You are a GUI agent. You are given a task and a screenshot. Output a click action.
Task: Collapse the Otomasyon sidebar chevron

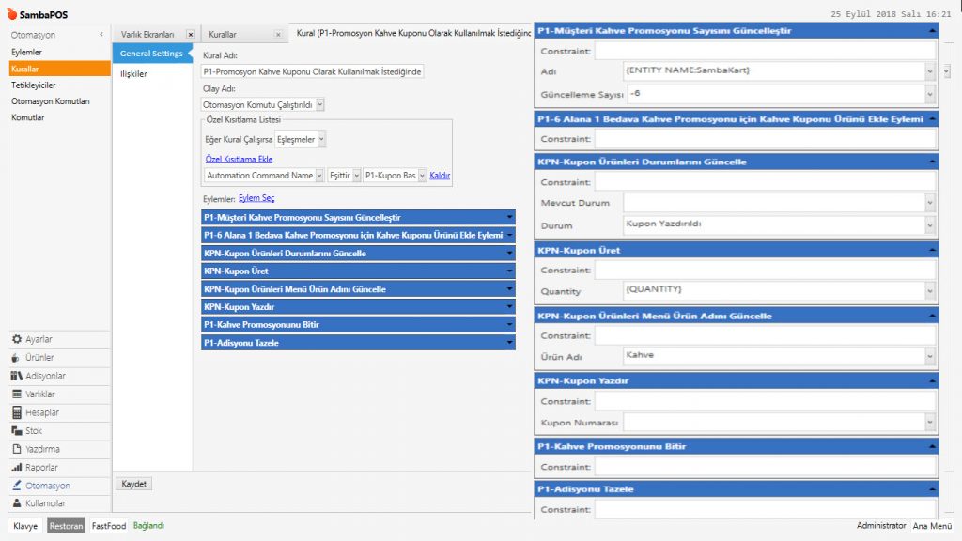tap(101, 35)
